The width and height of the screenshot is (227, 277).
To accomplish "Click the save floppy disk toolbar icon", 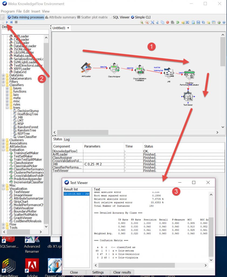I will (x=198, y=22).
